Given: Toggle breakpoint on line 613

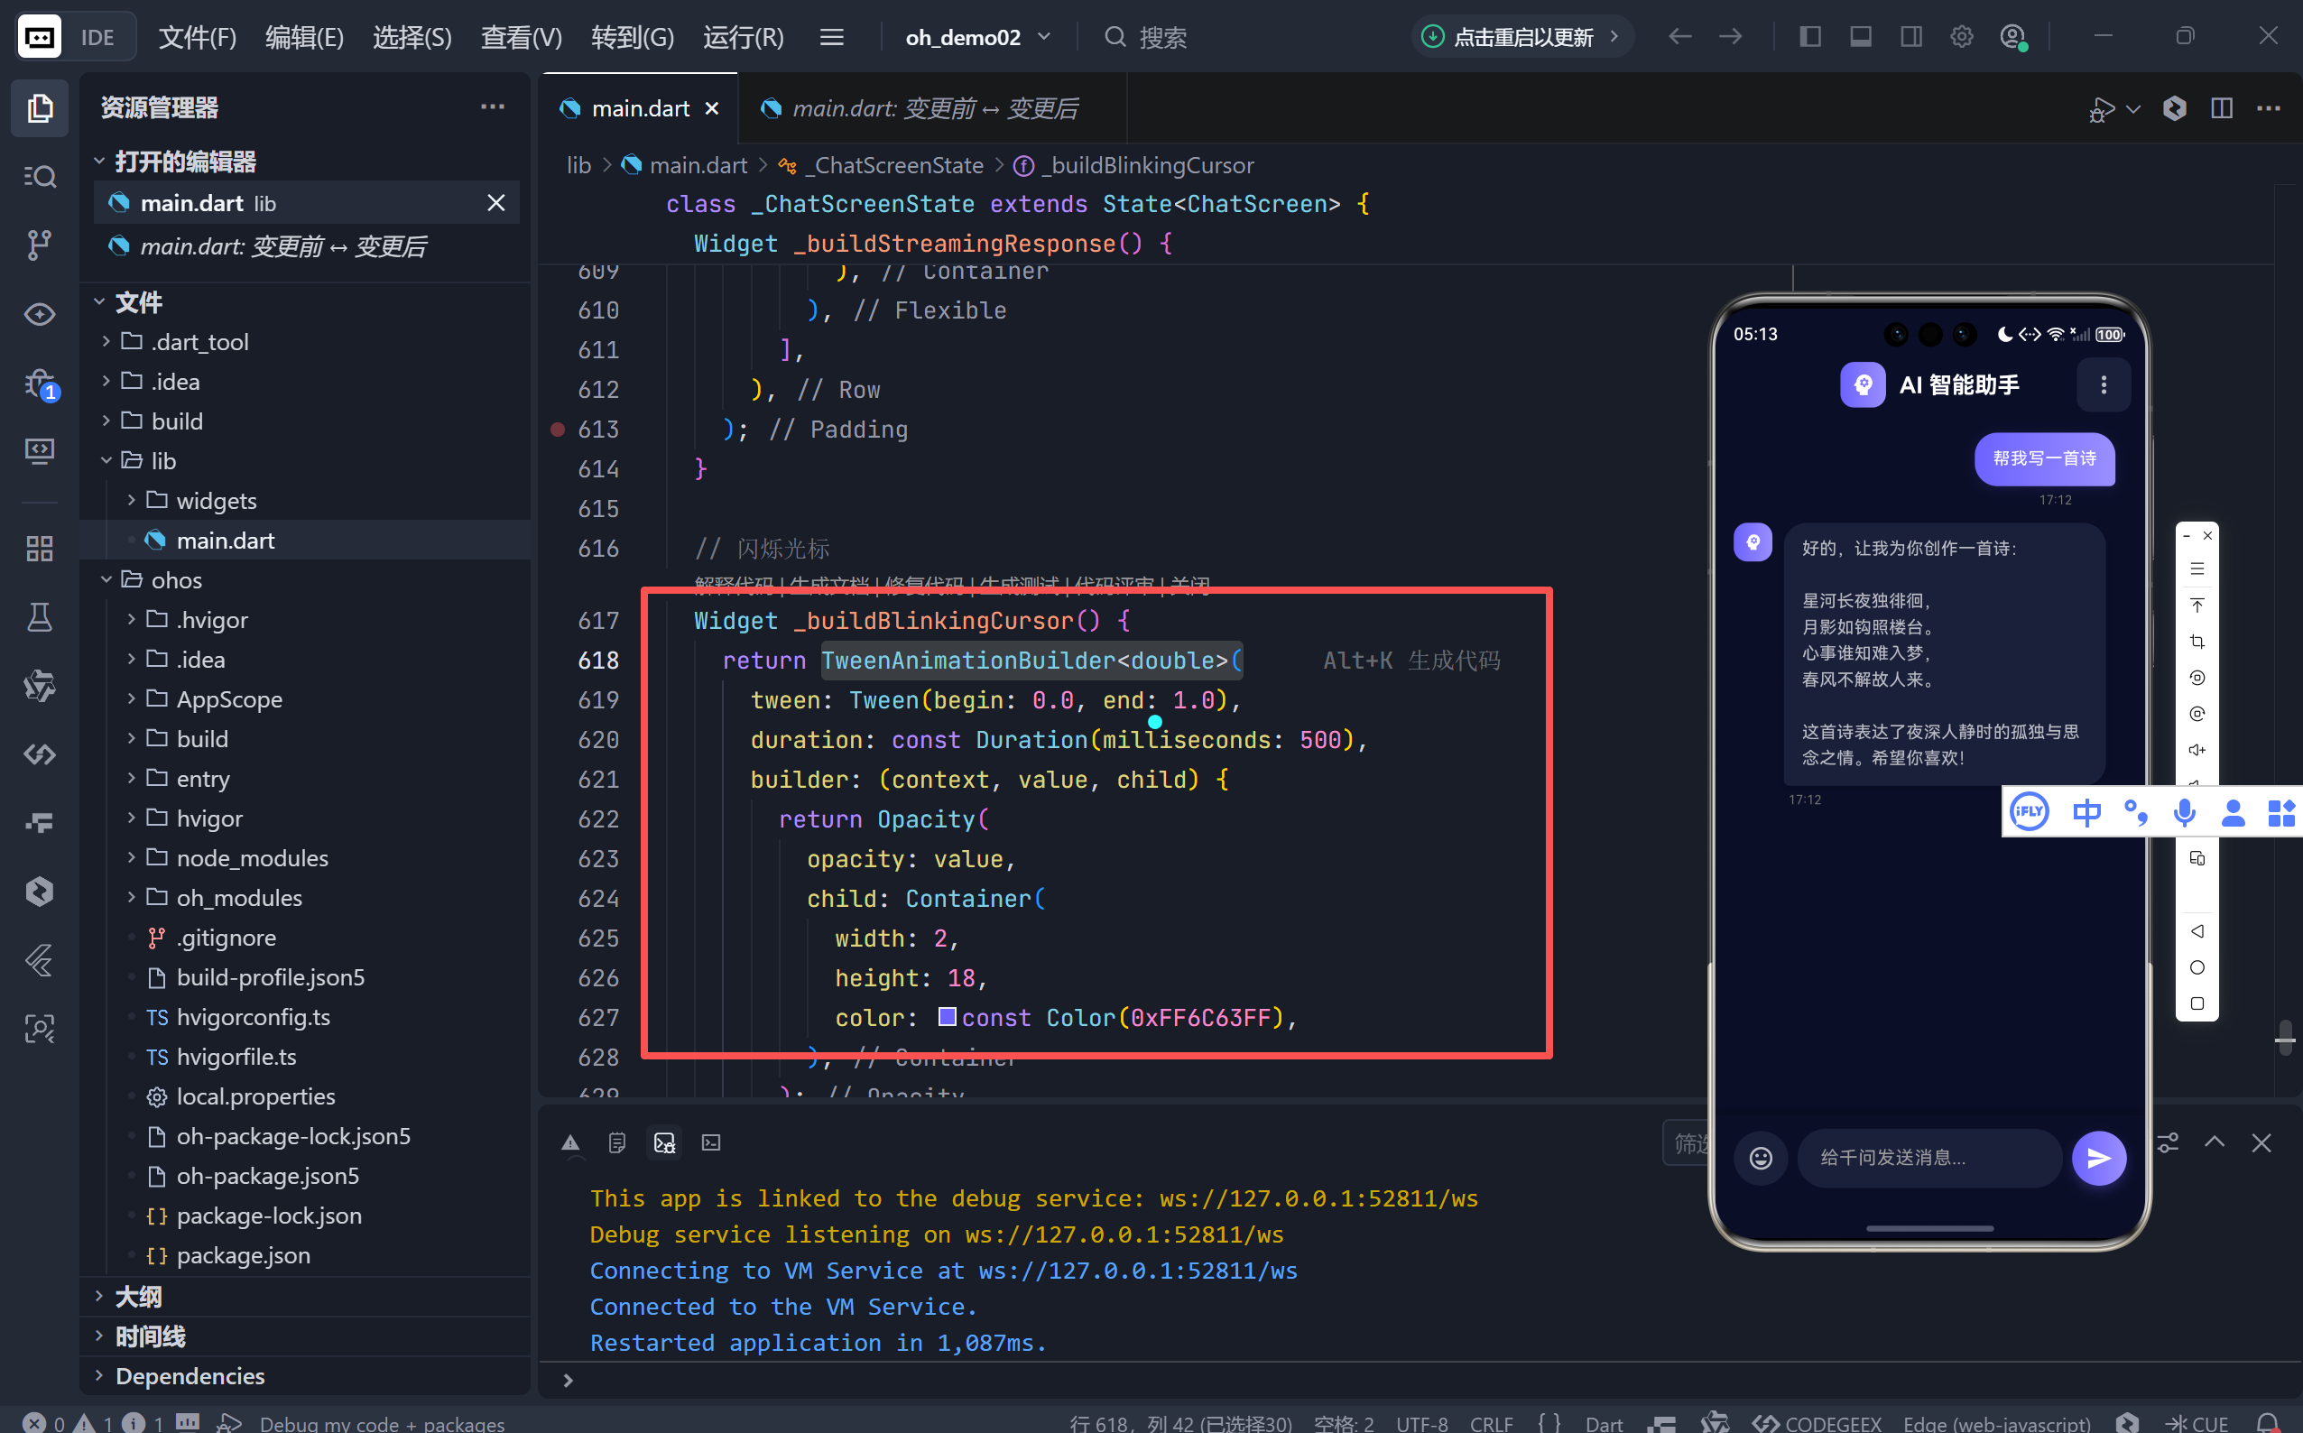Looking at the screenshot, I should (x=559, y=430).
